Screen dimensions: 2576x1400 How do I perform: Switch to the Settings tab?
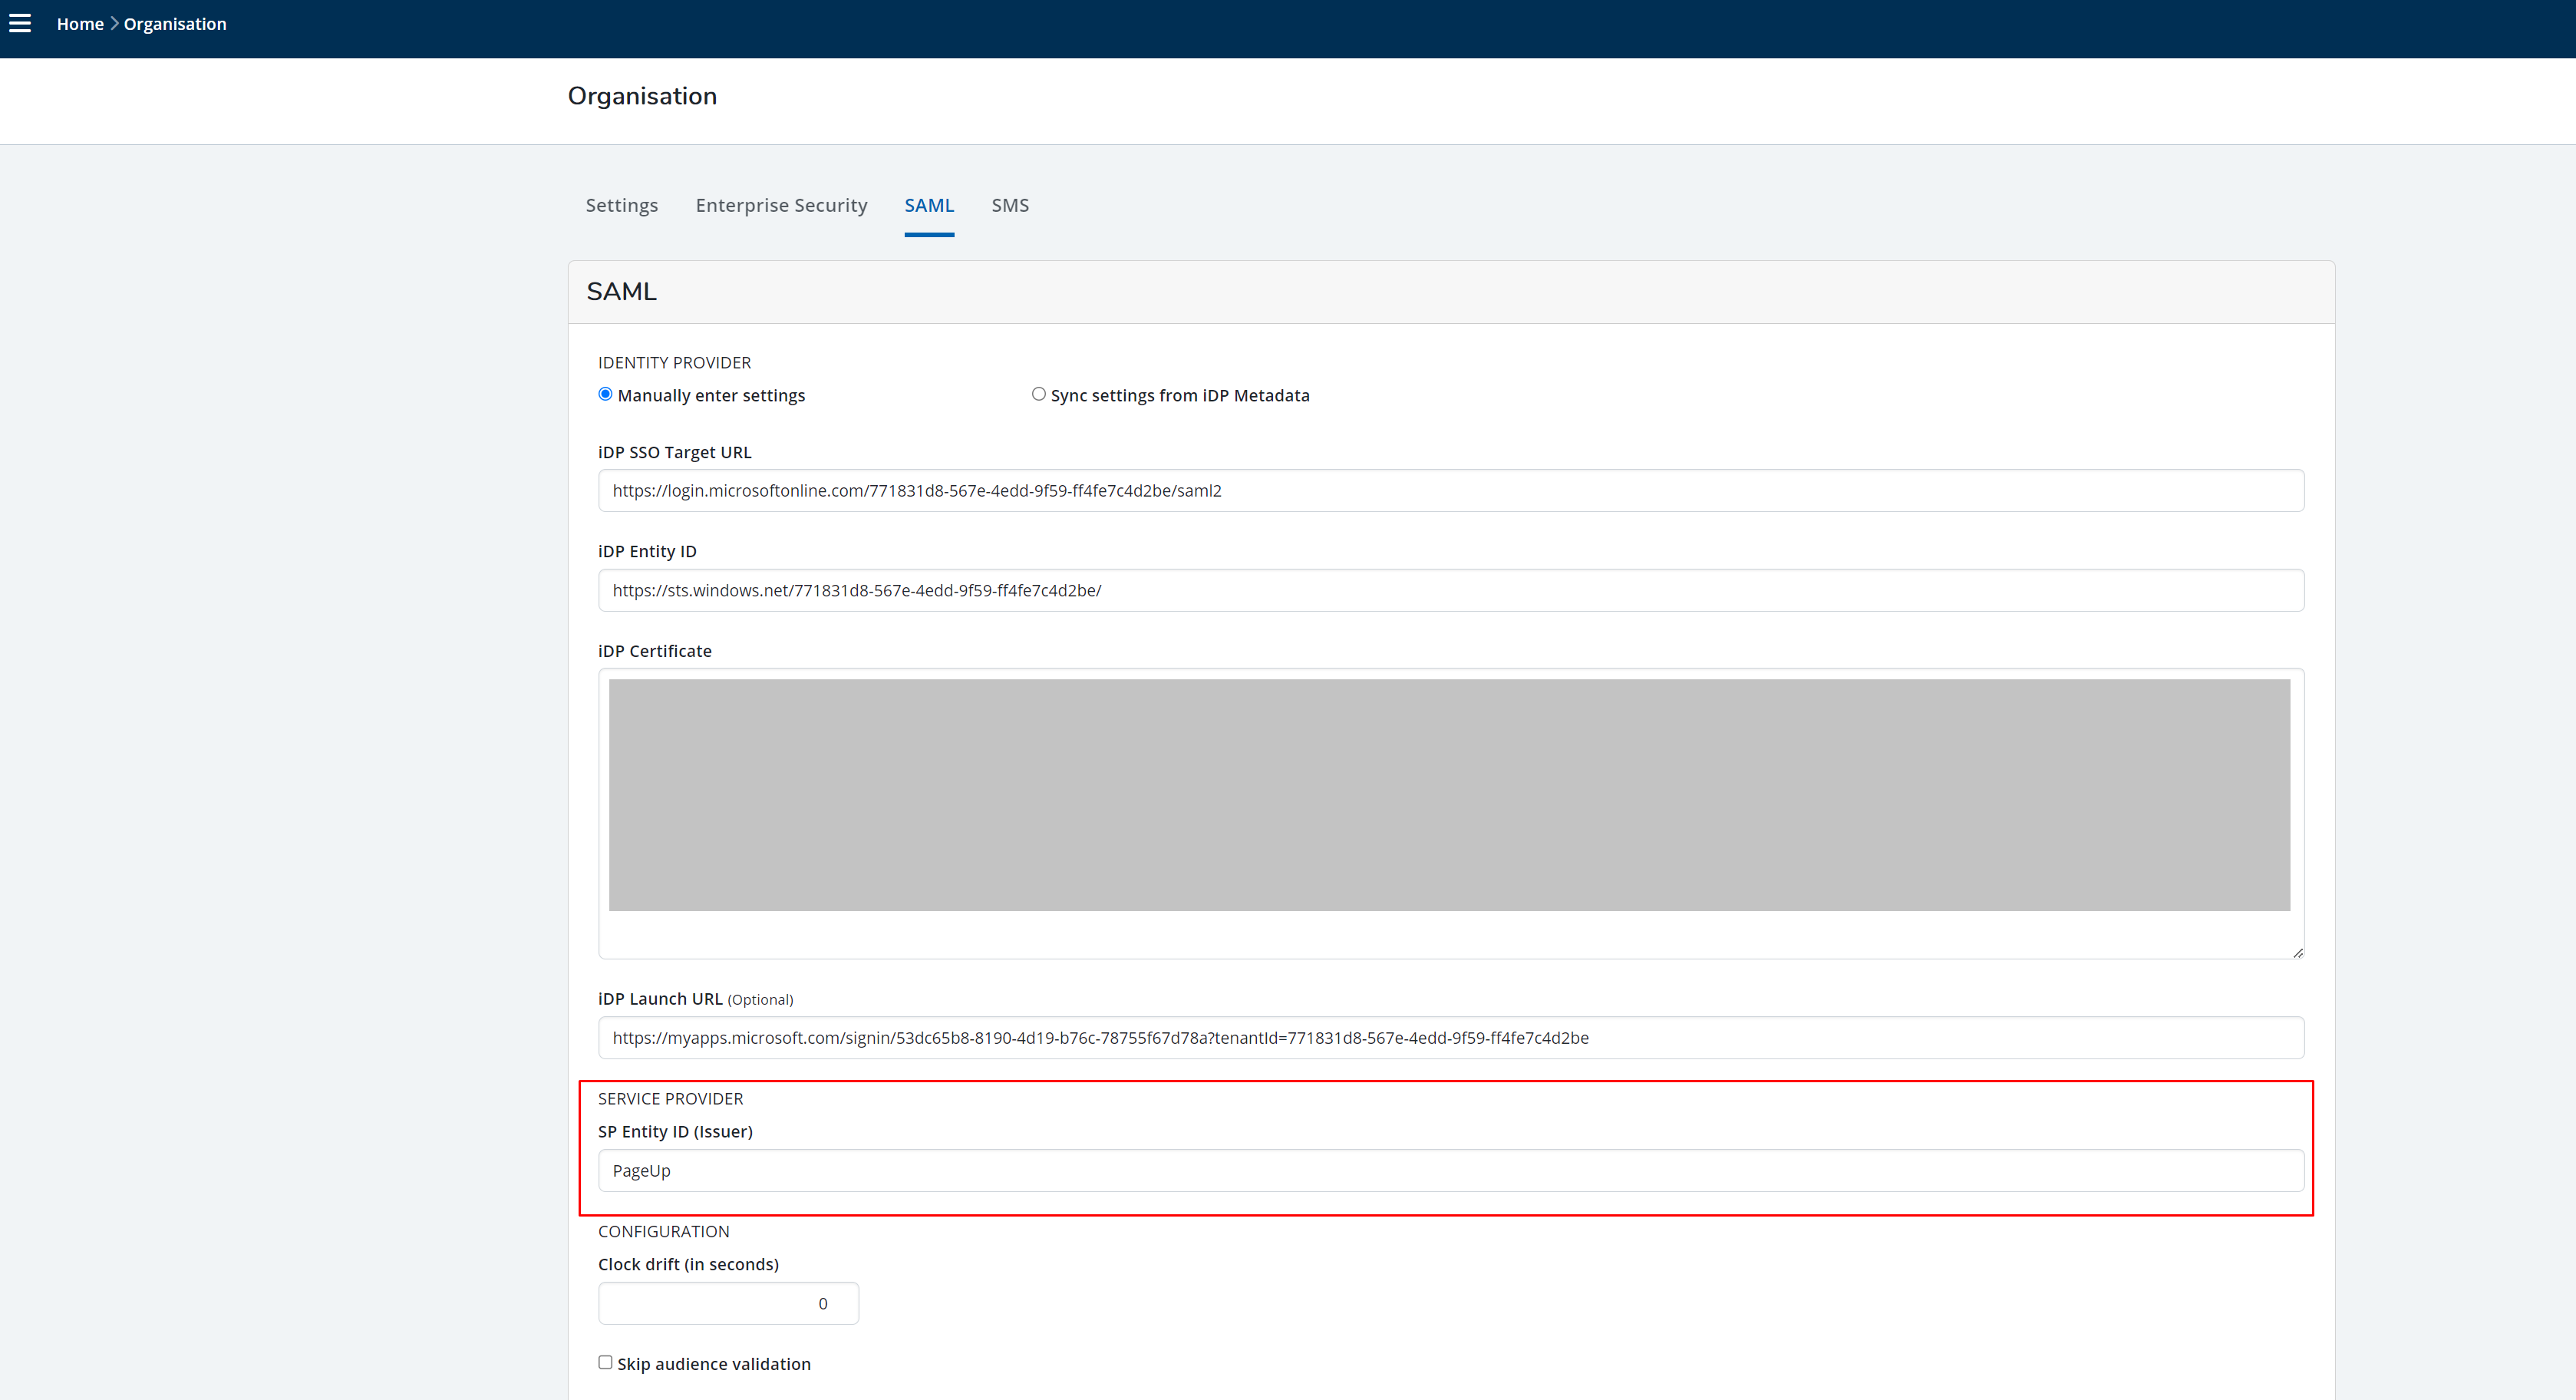coord(621,205)
